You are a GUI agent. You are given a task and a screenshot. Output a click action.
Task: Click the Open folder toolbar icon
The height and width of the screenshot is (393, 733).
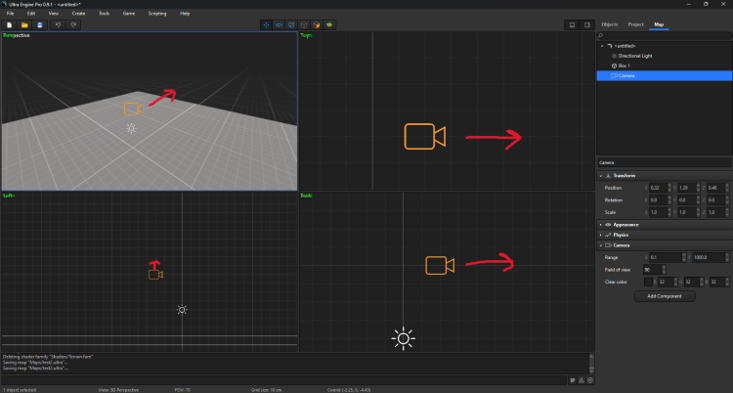(x=23, y=23)
